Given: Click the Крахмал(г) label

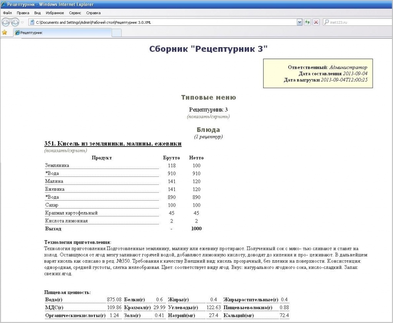Looking at the screenshot, I should [137, 308].
